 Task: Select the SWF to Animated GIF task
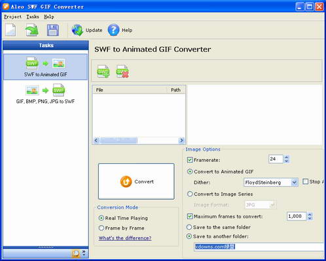pos(45,67)
